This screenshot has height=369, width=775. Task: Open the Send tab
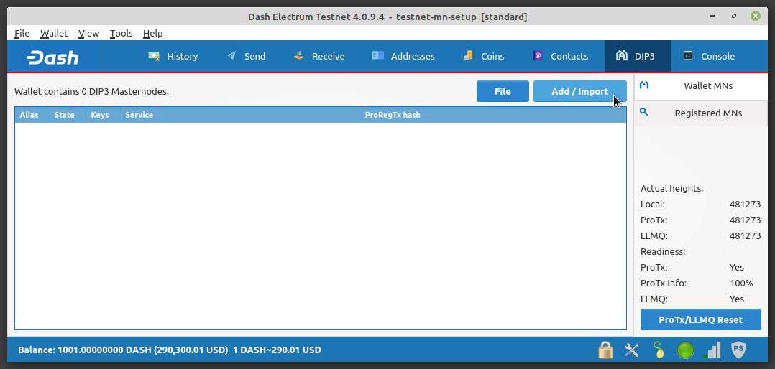pos(246,56)
